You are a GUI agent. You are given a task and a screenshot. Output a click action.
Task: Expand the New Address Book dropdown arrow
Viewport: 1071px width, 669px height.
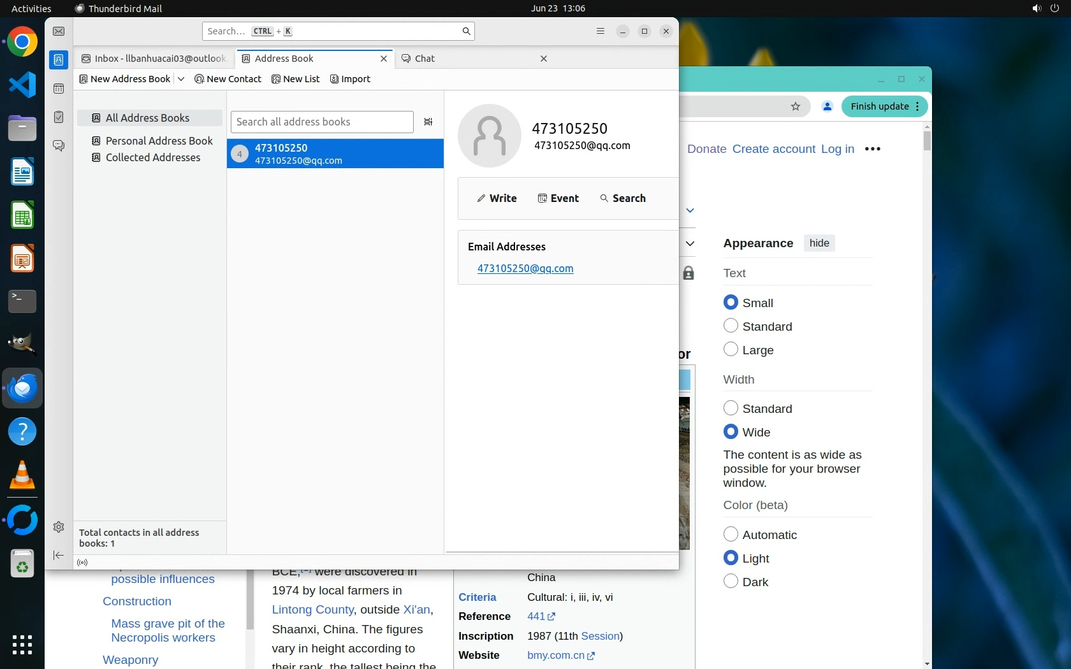(181, 79)
